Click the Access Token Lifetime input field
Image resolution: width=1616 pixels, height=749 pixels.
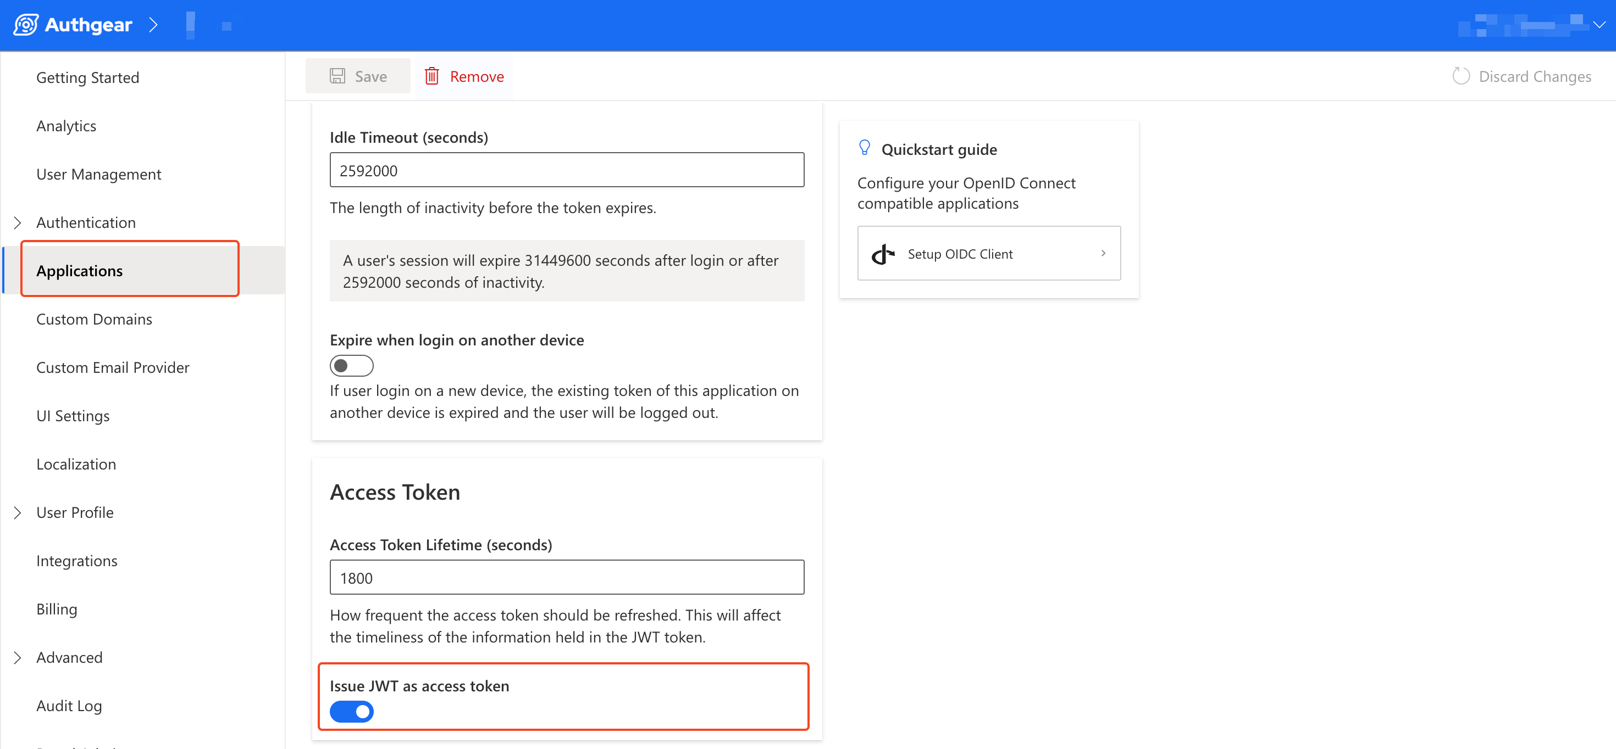567,577
